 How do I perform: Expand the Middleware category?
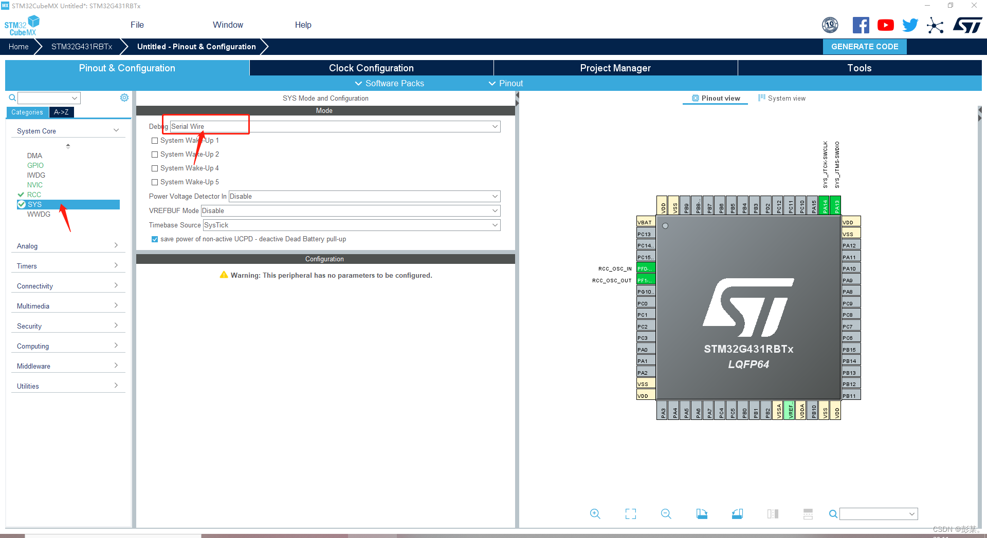pos(68,366)
